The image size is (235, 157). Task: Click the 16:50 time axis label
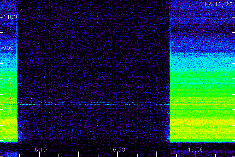196,150
